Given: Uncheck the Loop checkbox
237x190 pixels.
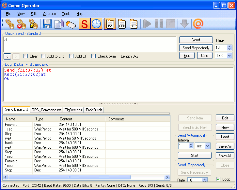Looking at the screenshot, I should click(x=218, y=179).
